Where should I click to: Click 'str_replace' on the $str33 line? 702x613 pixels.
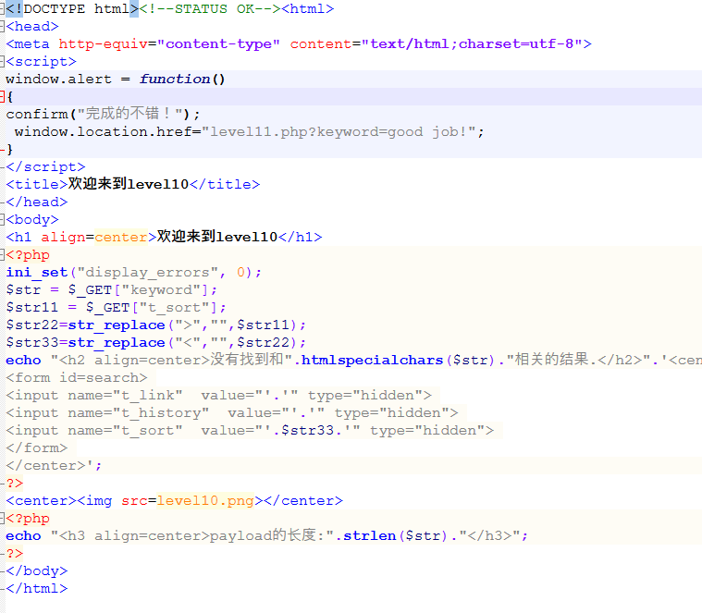point(117,343)
